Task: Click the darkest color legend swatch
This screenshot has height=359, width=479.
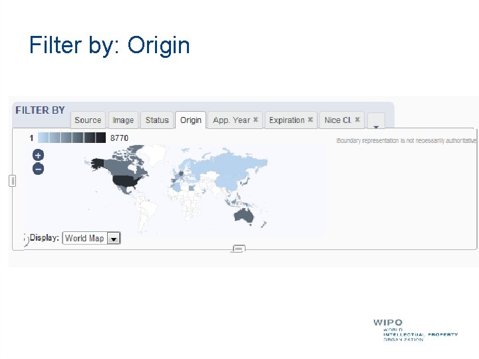Action: coord(100,138)
